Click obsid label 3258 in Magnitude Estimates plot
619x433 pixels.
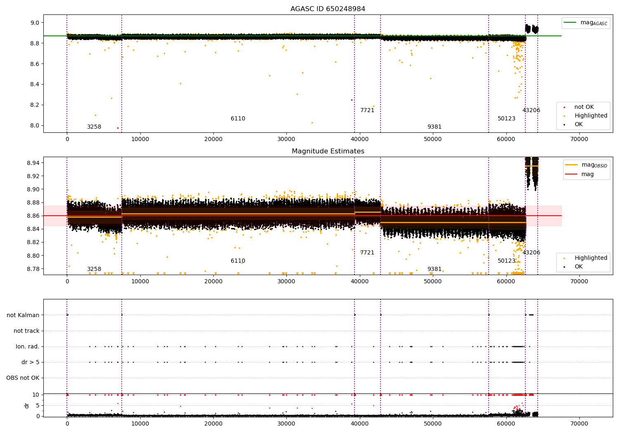pyautogui.click(x=94, y=269)
